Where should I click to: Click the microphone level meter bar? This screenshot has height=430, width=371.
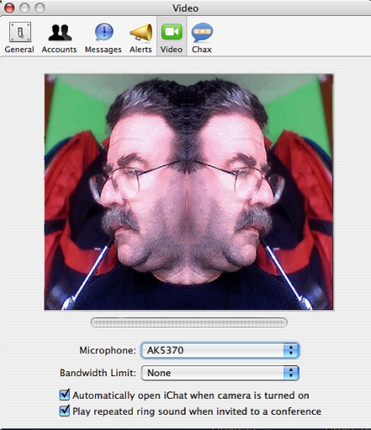click(189, 322)
